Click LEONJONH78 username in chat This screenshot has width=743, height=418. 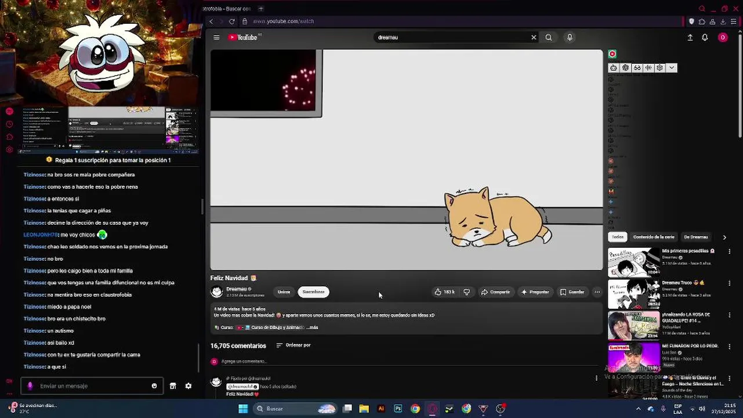41,235
